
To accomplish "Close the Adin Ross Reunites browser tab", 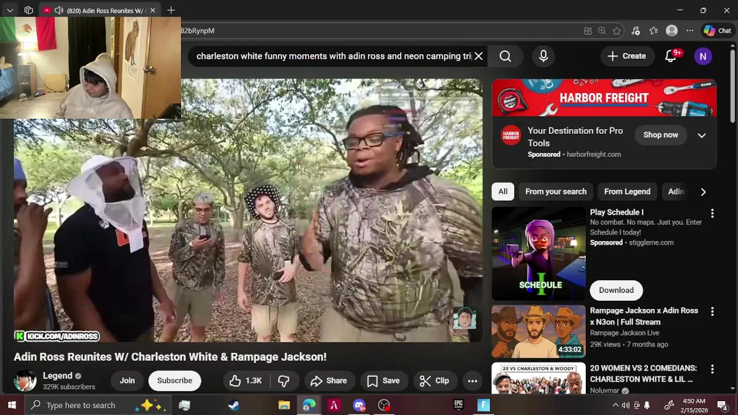I will click(152, 10).
